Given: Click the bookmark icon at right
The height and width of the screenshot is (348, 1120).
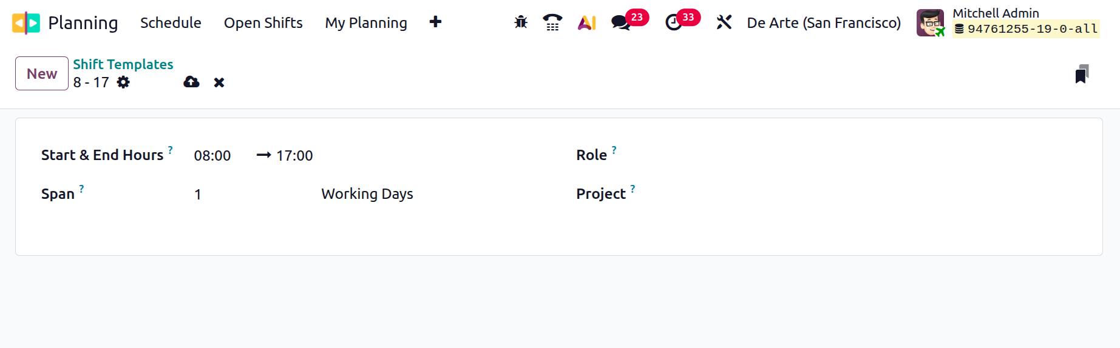Looking at the screenshot, I should pos(1081,74).
